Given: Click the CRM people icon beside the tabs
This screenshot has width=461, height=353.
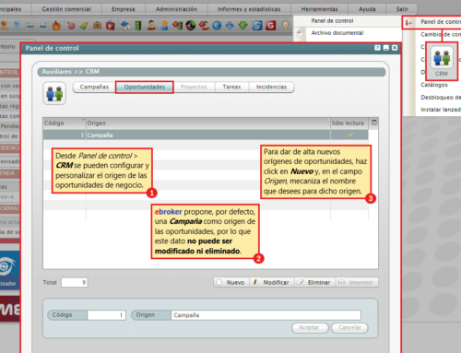Looking at the screenshot, I should click(54, 93).
